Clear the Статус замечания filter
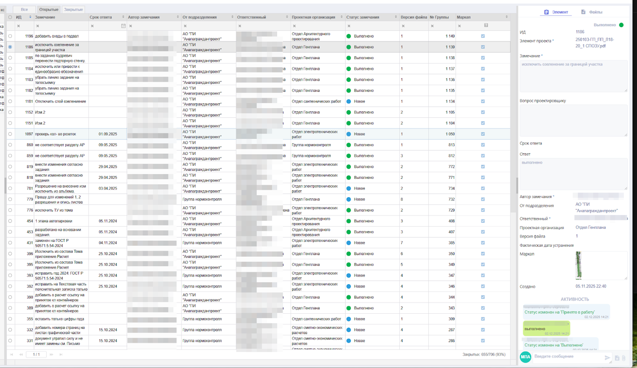The width and height of the screenshot is (637, 368). click(x=349, y=26)
